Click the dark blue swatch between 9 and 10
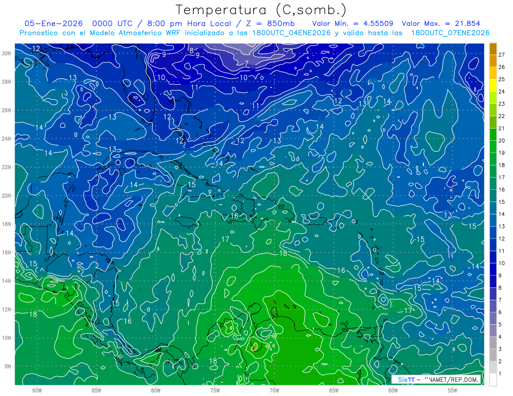 493,269
